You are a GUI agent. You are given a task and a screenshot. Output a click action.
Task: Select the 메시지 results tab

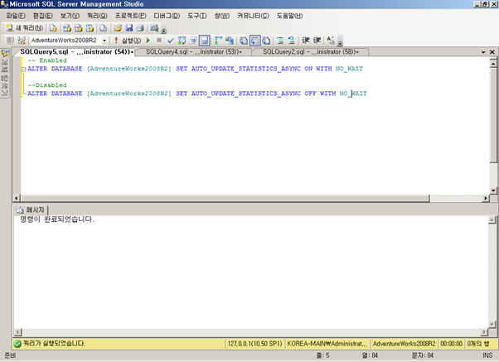click(31, 210)
